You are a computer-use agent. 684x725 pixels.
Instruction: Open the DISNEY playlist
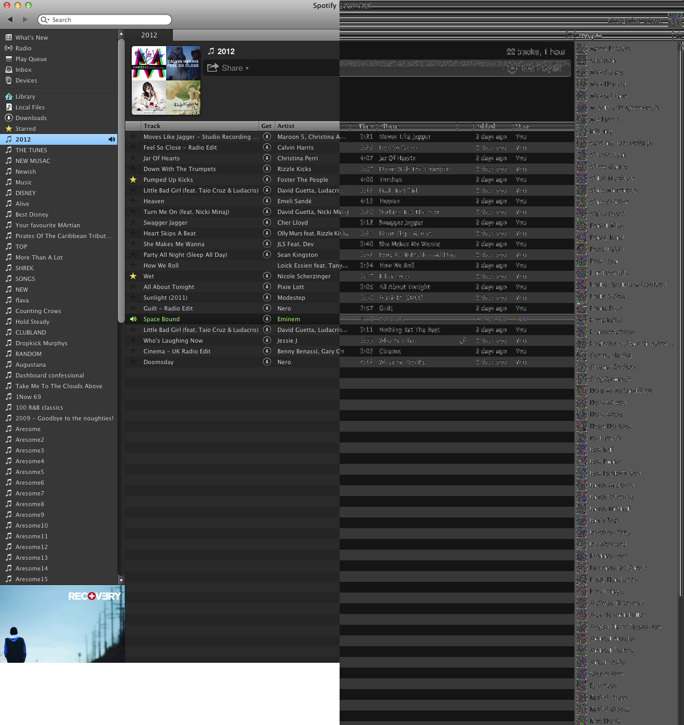tap(26, 193)
